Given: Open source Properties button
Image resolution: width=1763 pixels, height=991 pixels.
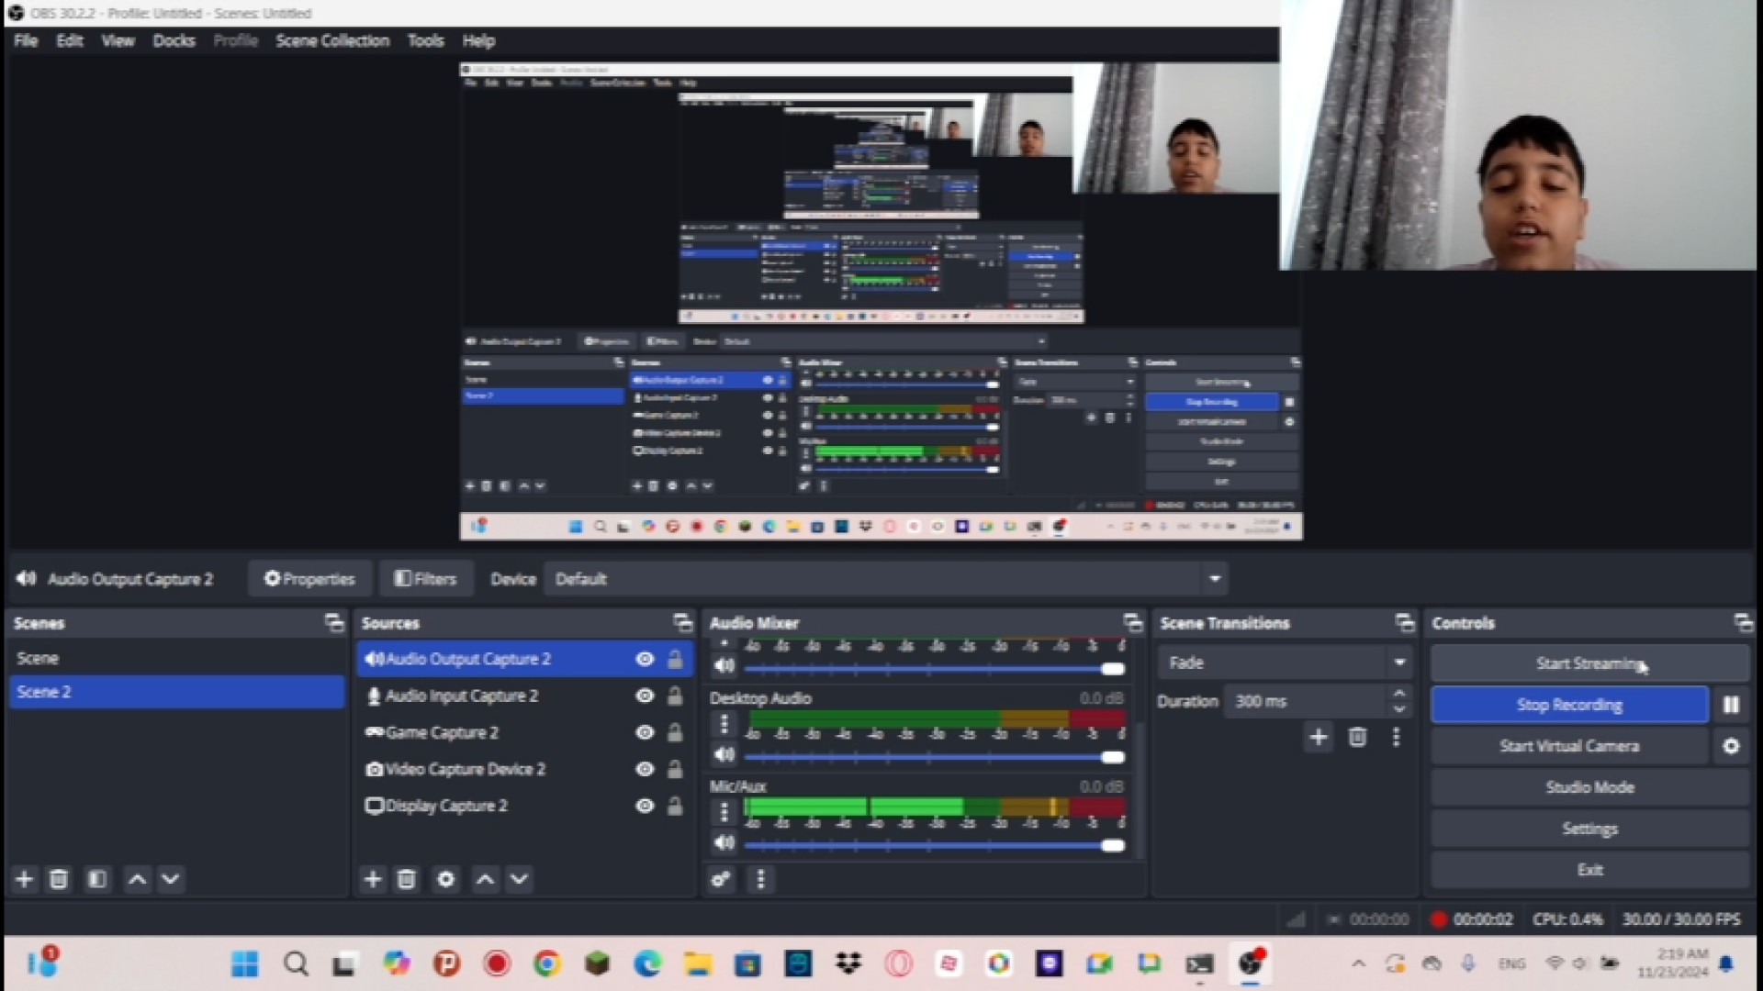Looking at the screenshot, I should 309,579.
